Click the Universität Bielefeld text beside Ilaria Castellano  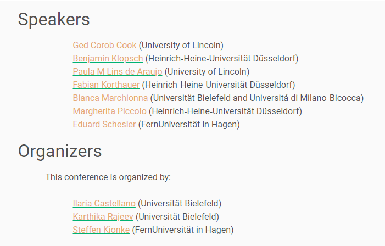[180, 203]
